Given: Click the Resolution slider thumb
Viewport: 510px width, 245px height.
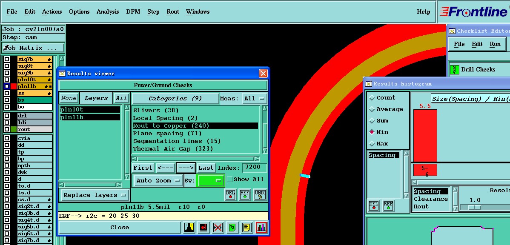Looking at the screenshot, I should click(x=475, y=207).
